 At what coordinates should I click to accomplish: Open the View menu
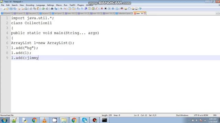coord(22,5)
